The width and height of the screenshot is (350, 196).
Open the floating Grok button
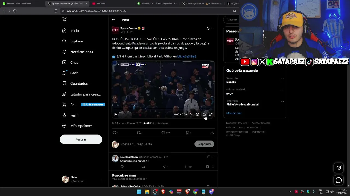point(339,168)
